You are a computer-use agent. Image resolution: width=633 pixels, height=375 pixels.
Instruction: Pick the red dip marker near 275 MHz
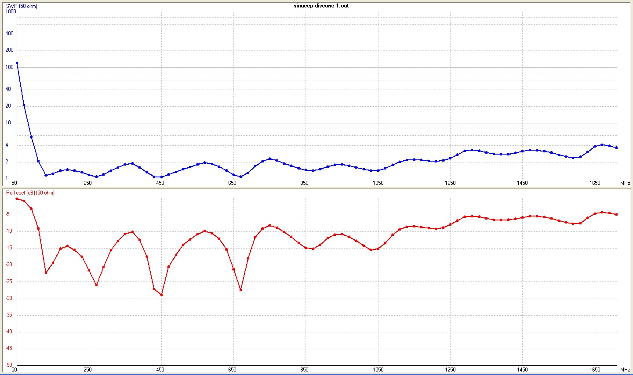click(x=96, y=285)
